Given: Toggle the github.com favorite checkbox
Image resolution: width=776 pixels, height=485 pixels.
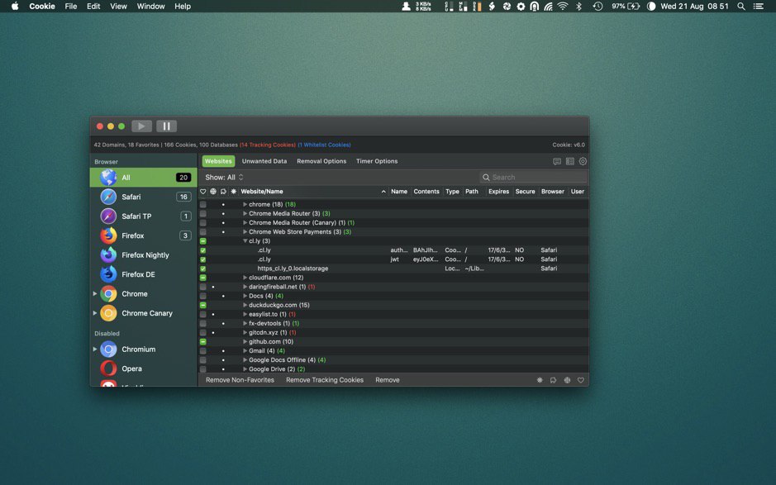Looking at the screenshot, I should click(x=203, y=341).
